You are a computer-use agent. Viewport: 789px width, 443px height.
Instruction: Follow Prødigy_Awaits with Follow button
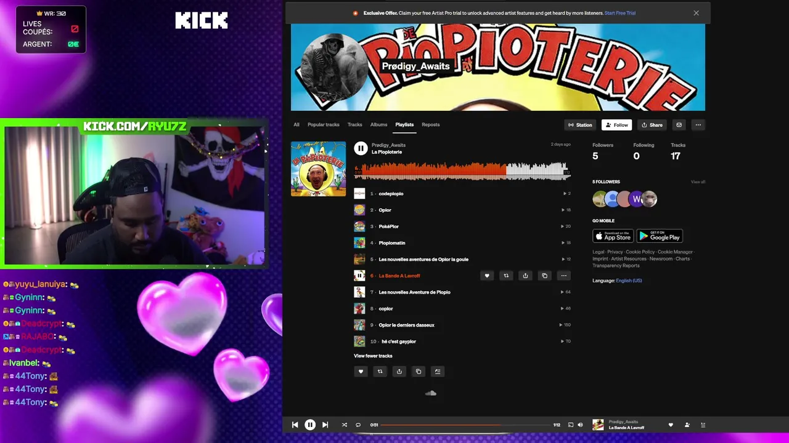[x=617, y=125]
